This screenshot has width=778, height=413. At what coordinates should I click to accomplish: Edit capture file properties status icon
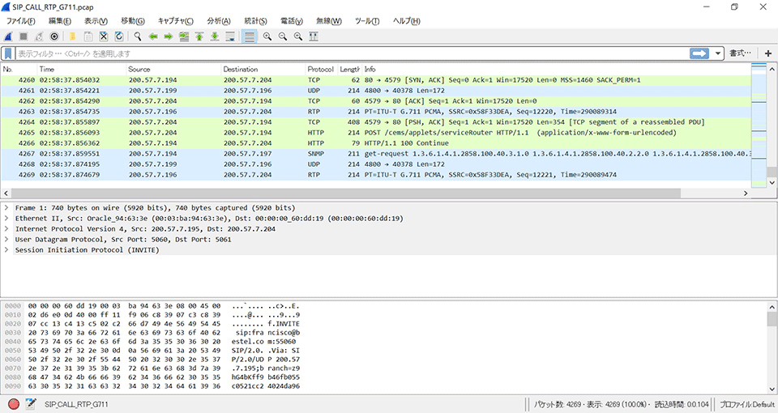30,404
